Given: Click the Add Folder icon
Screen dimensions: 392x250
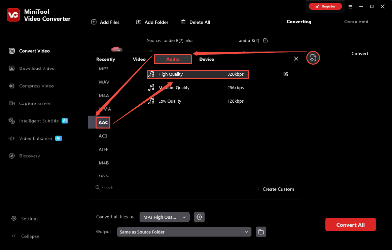Looking at the screenshot, I should click(139, 22).
